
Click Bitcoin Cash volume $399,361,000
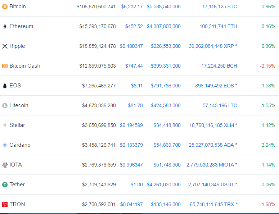click(166, 66)
